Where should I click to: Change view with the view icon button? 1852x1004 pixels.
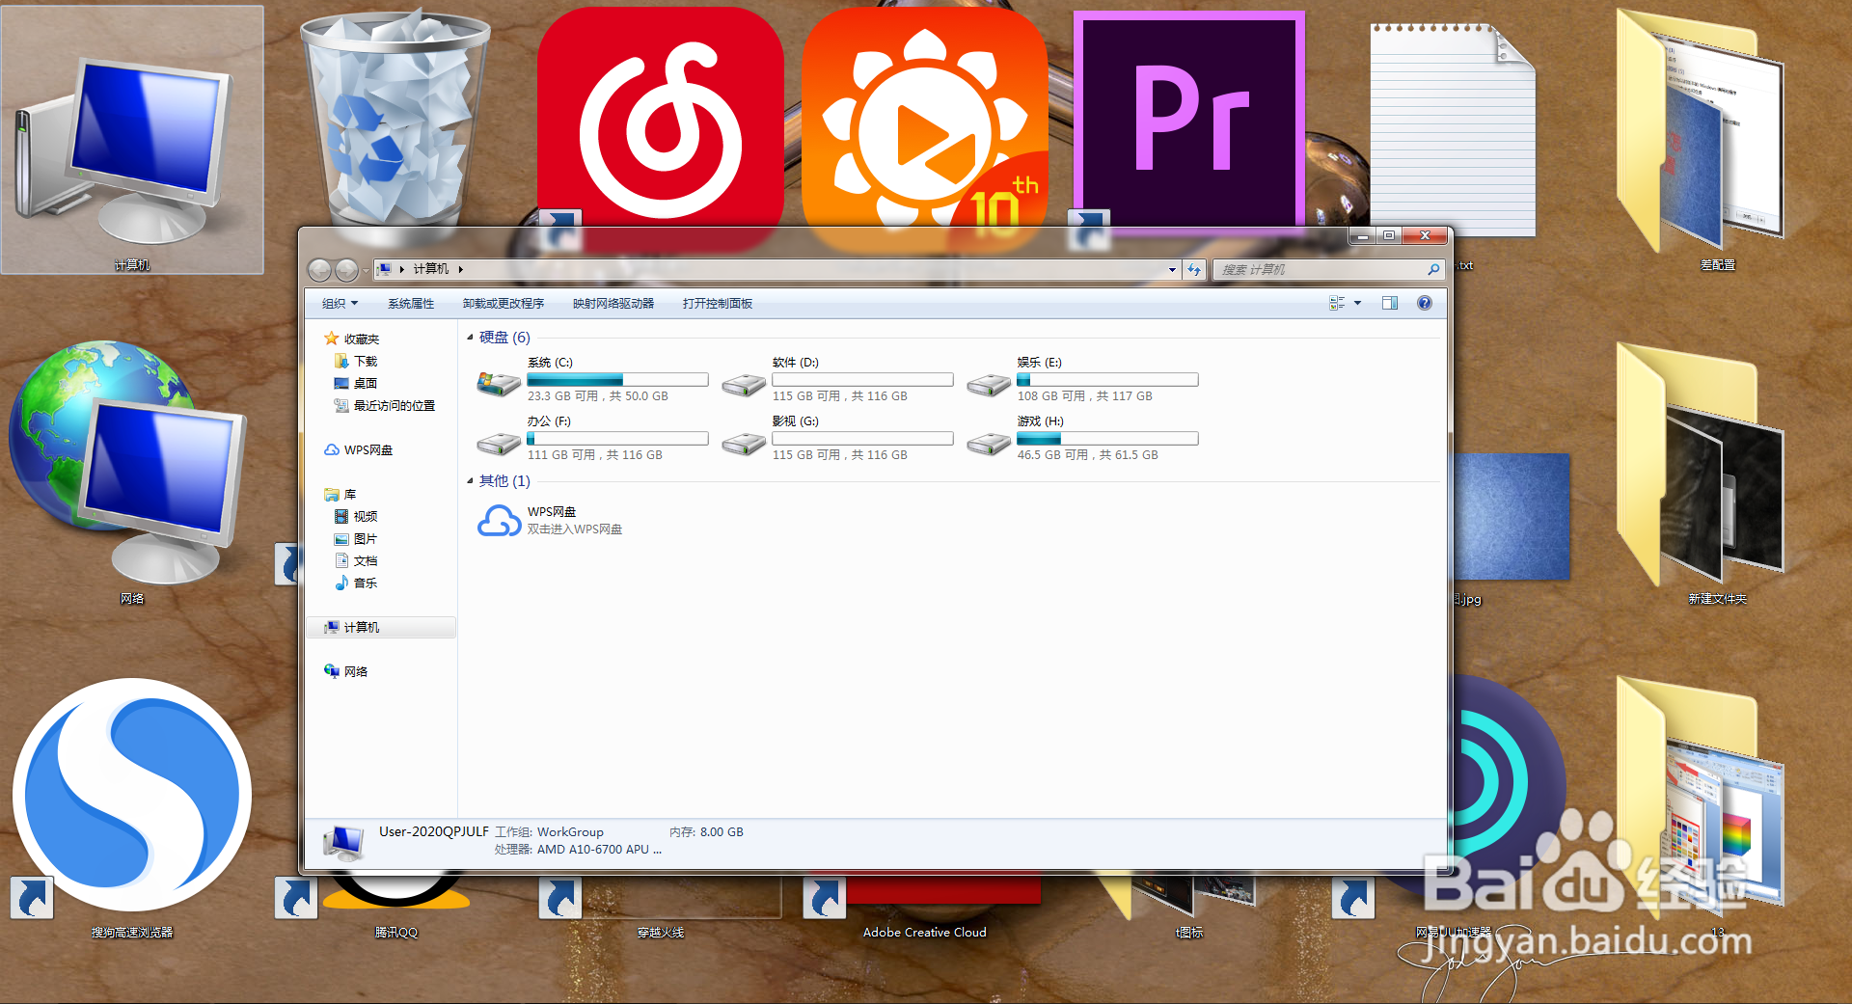(x=1337, y=303)
